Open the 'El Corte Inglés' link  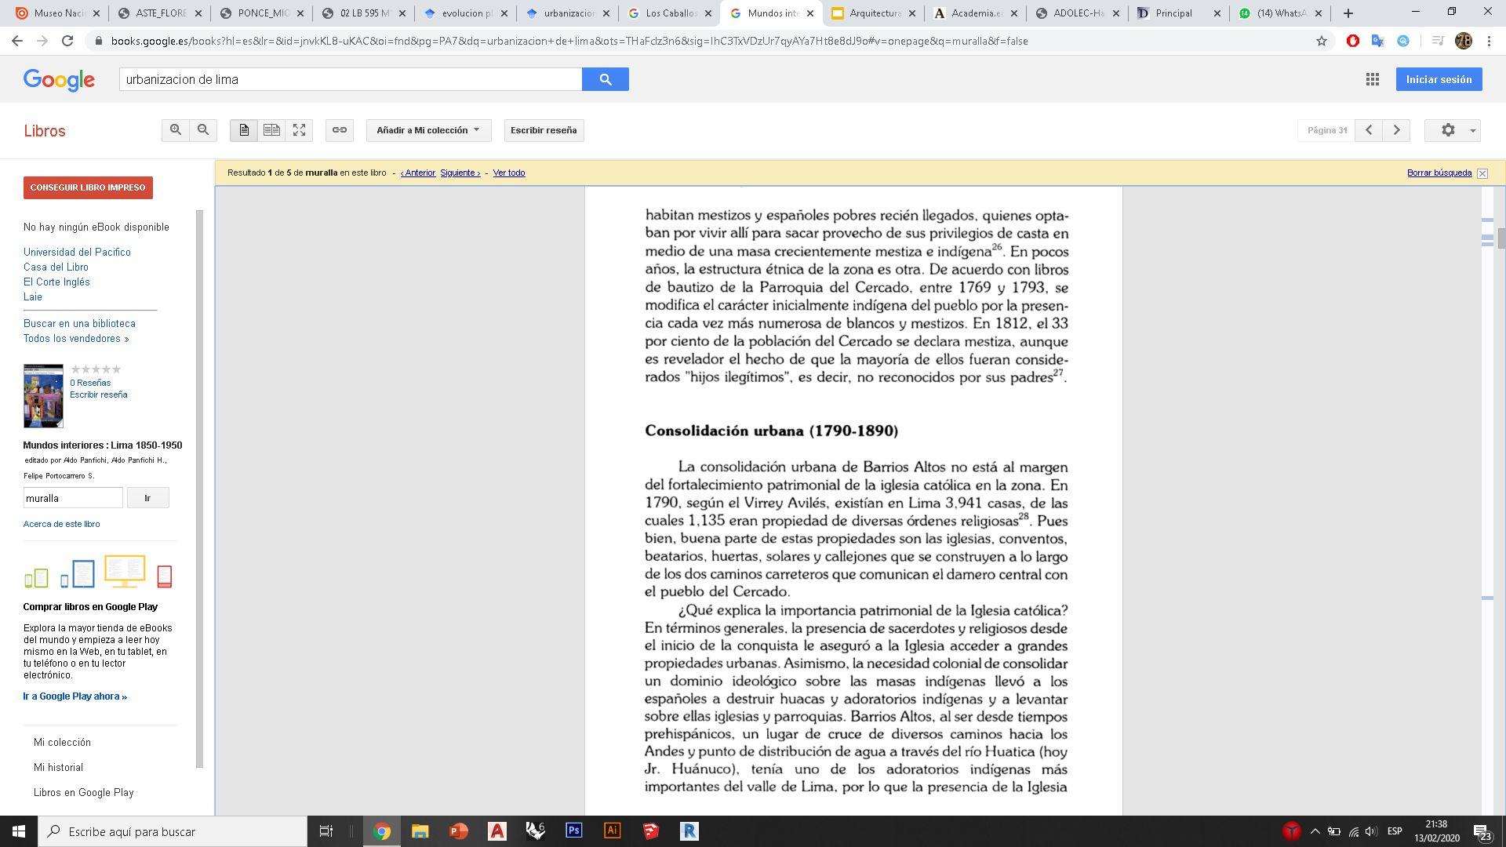[56, 282]
